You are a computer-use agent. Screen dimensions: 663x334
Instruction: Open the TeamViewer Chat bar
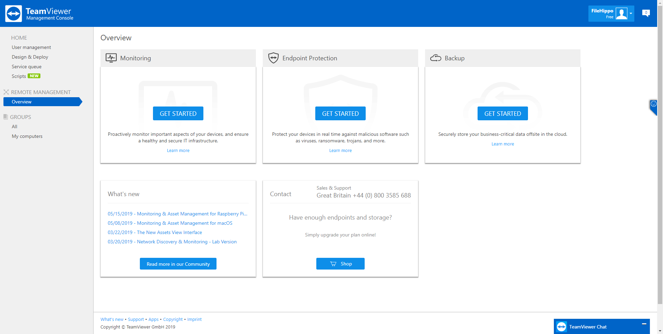(602, 326)
